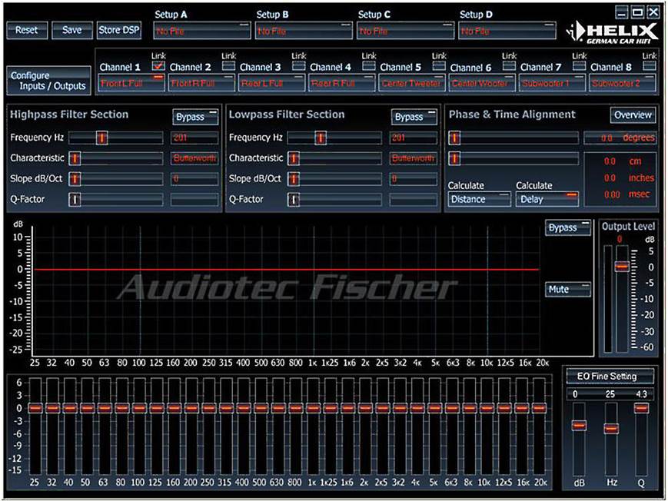
Task: Select Calculate Delay option
Action: (547, 199)
